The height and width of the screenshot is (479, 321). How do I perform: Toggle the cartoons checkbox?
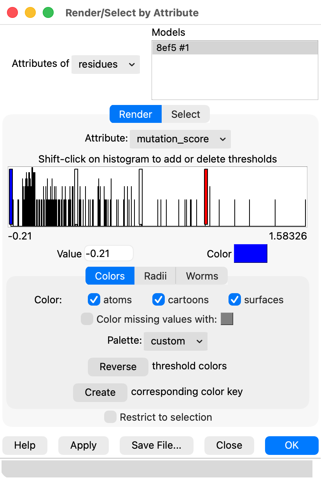click(x=159, y=300)
